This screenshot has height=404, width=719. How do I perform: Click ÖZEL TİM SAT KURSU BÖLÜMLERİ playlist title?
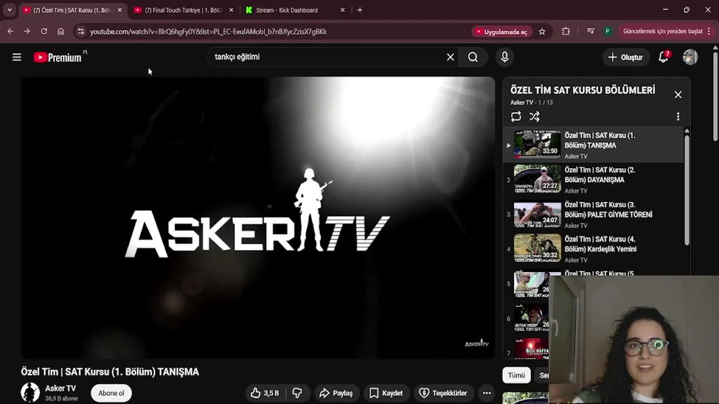[583, 90]
